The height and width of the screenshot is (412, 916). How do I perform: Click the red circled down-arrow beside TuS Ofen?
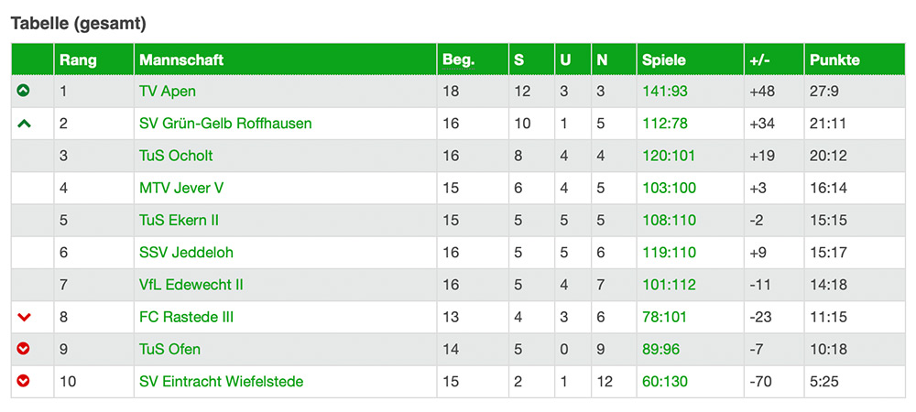click(24, 349)
